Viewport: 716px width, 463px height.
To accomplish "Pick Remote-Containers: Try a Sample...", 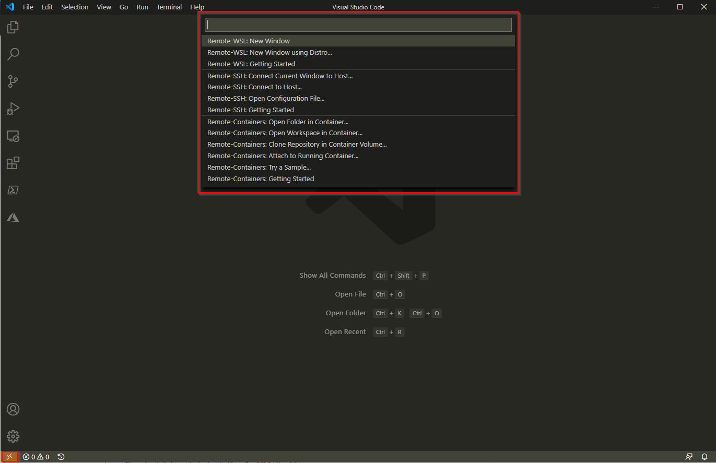I will click(x=358, y=168).
